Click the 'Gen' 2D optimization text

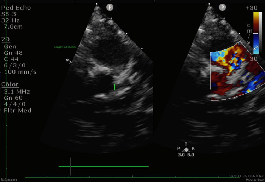tap(10, 47)
